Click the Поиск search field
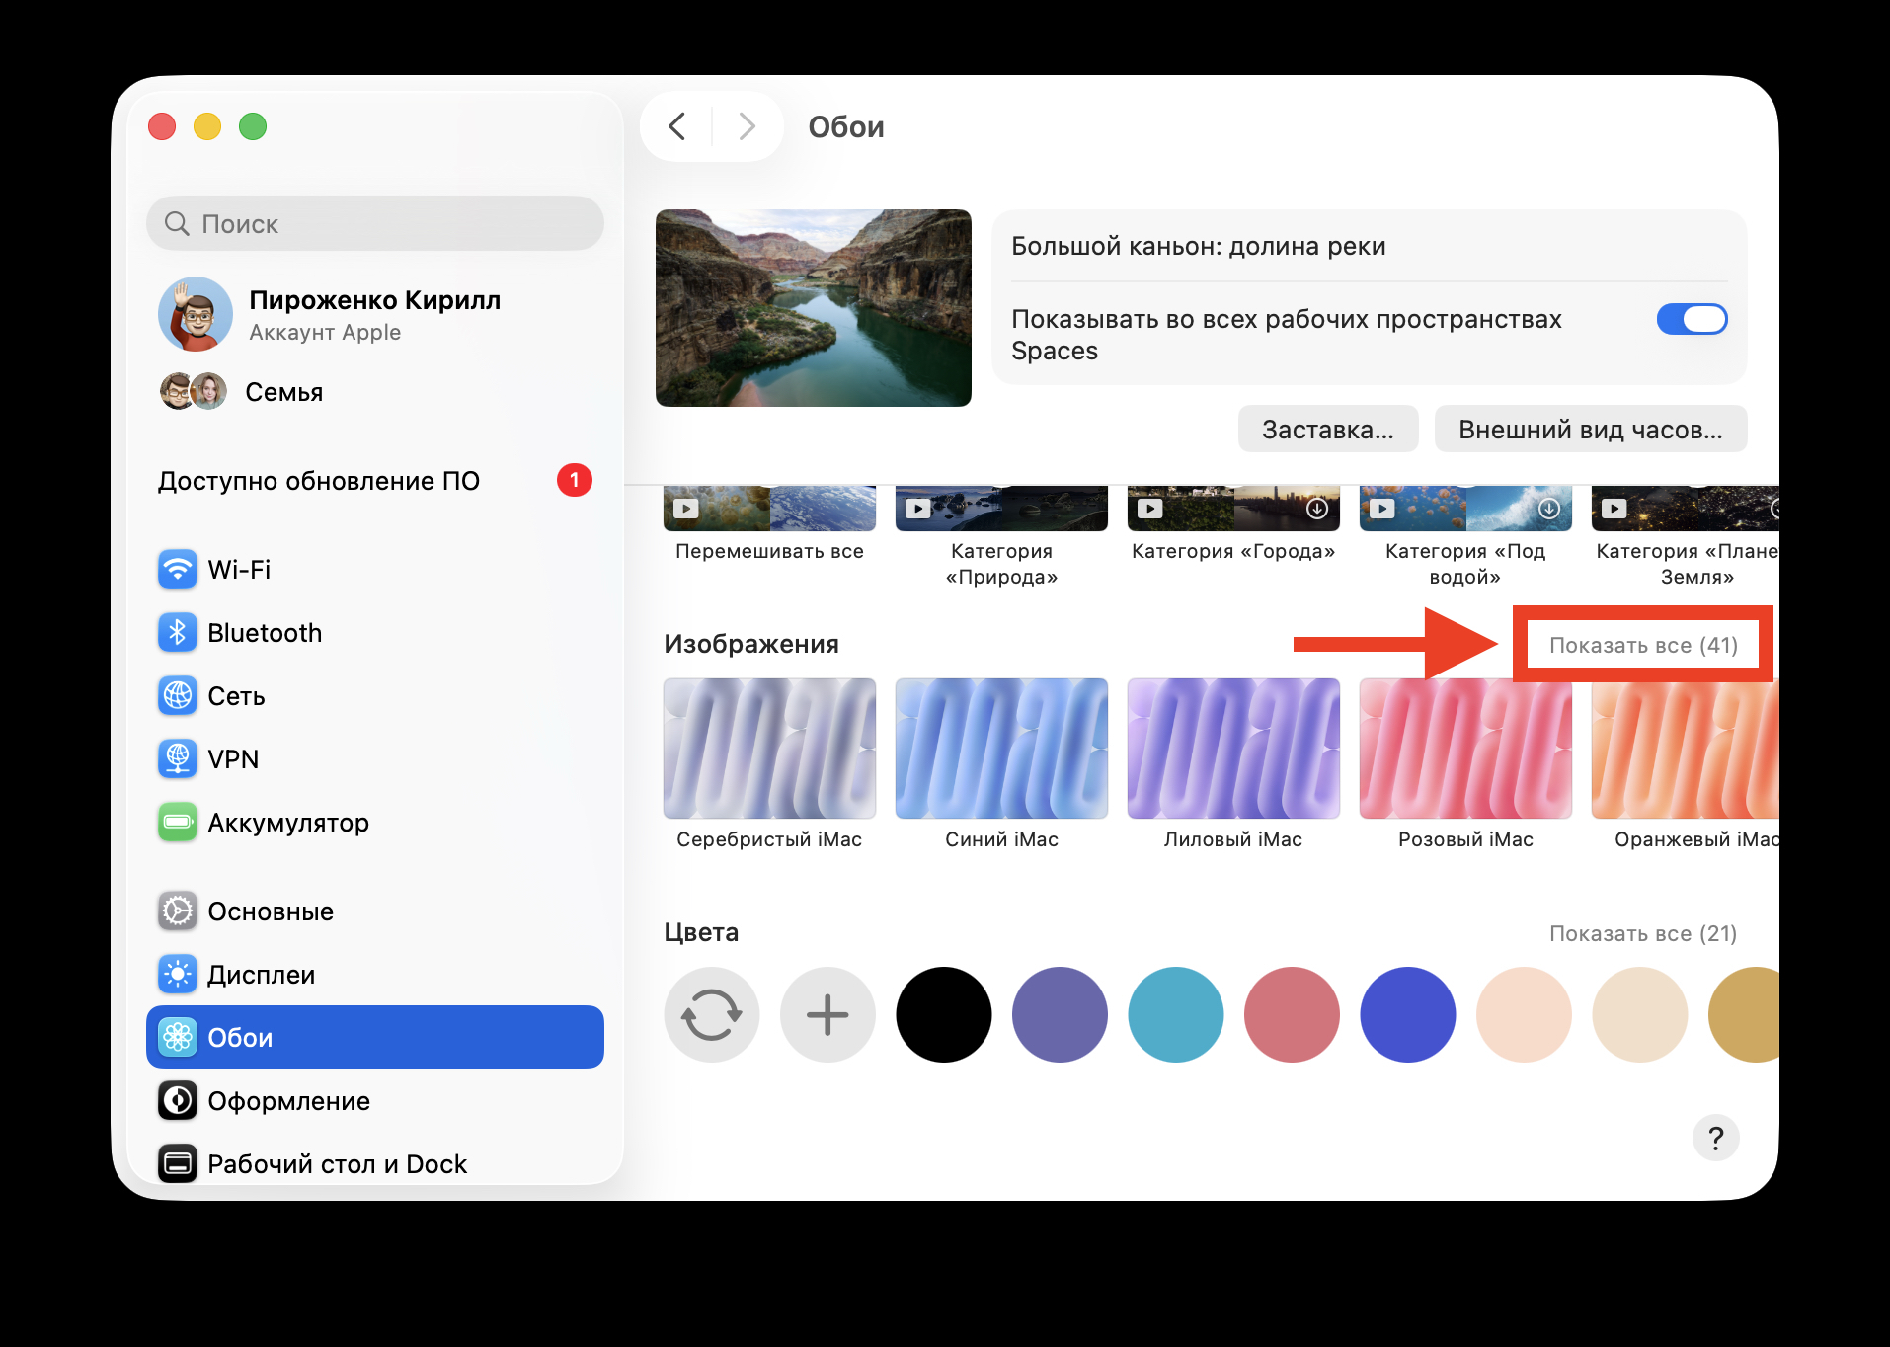Image resolution: width=1890 pixels, height=1347 pixels. [375, 224]
